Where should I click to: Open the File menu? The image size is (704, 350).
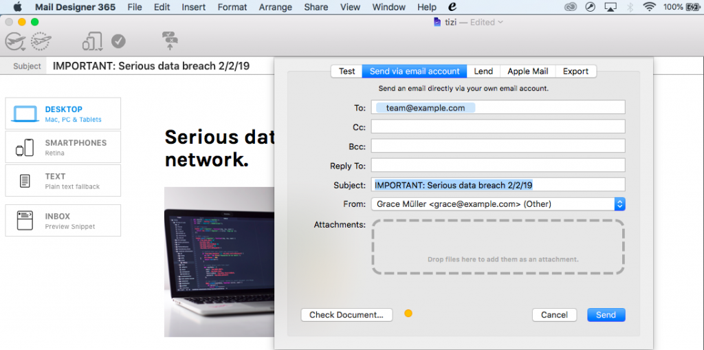135,7
